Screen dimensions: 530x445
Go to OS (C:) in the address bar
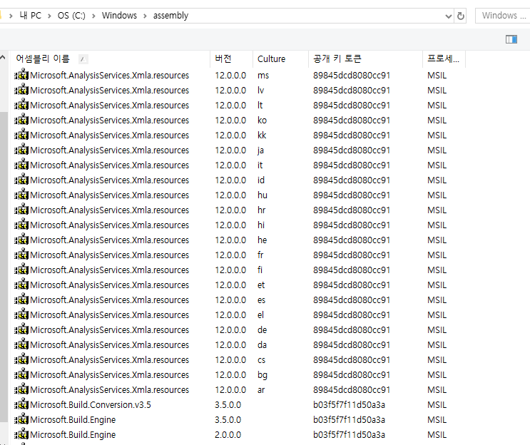(71, 16)
